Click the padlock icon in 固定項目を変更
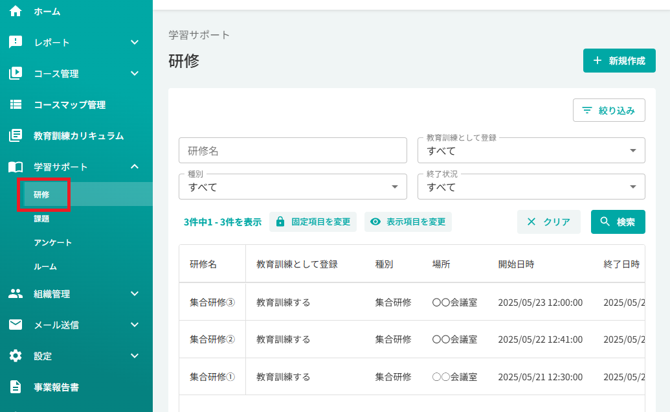Viewport: 670px width, 412px height. click(x=280, y=222)
